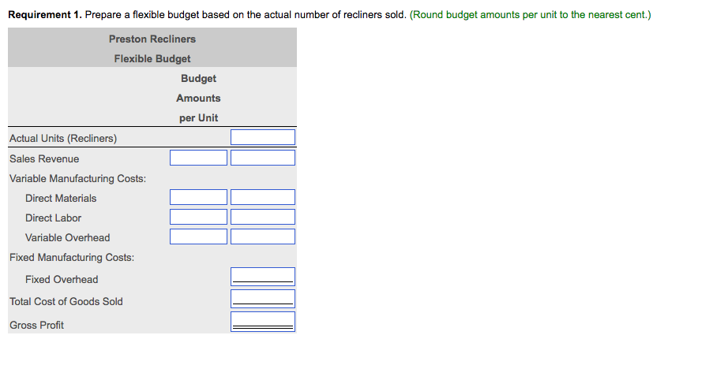Click the 'Direct Materials' row label

point(61,199)
